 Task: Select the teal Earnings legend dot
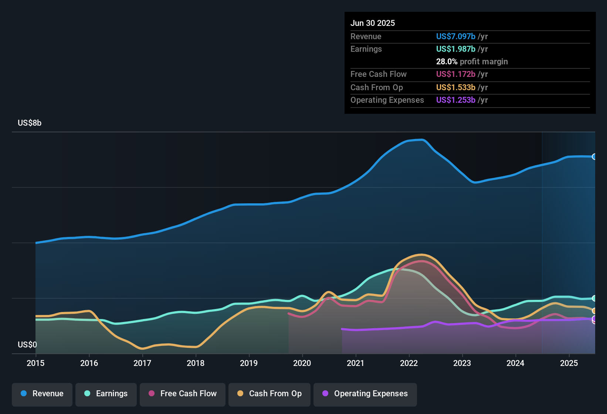(87, 394)
